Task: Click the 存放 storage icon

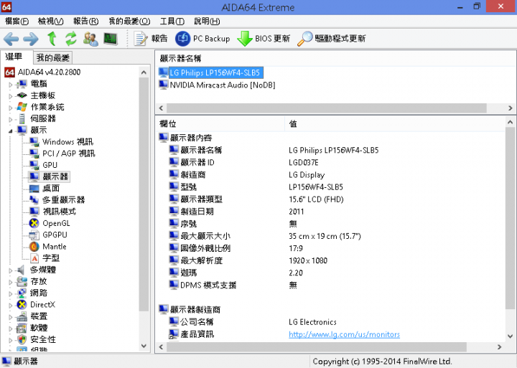Action: 22,282
